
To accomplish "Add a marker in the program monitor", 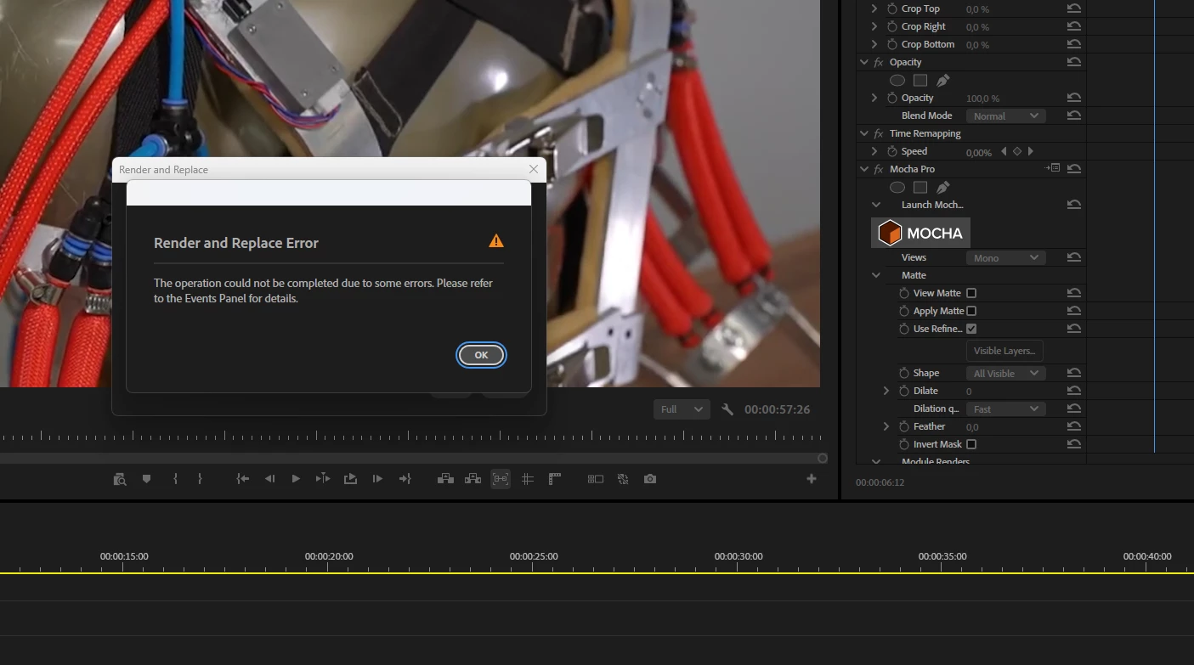I will (x=146, y=479).
